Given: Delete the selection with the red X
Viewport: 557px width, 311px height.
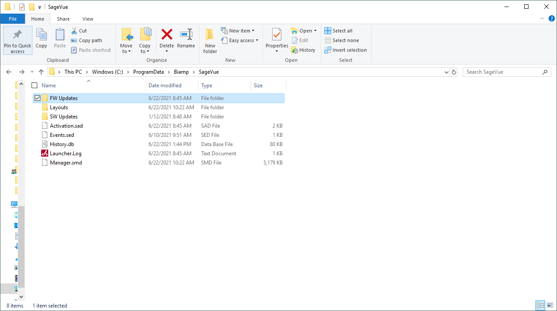Looking at the screenshot, I should pyautogui.click(x=167, y=35).
